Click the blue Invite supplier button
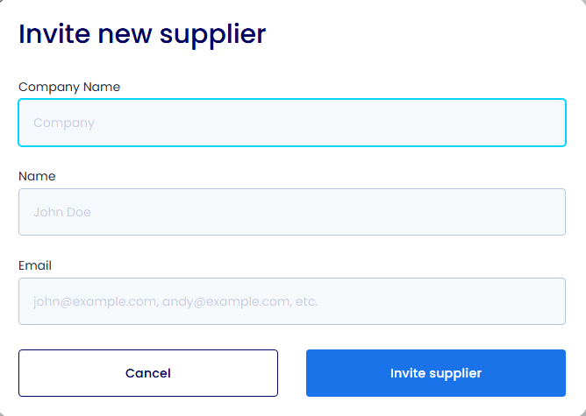This screenshot has height=416, width=586. pyautogui.click(x=435, y=373)
